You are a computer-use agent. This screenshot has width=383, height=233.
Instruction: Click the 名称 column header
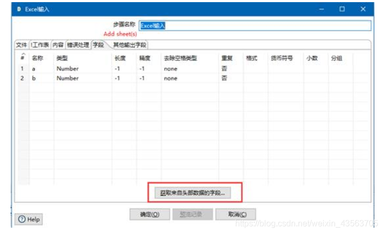click(37, 58)
